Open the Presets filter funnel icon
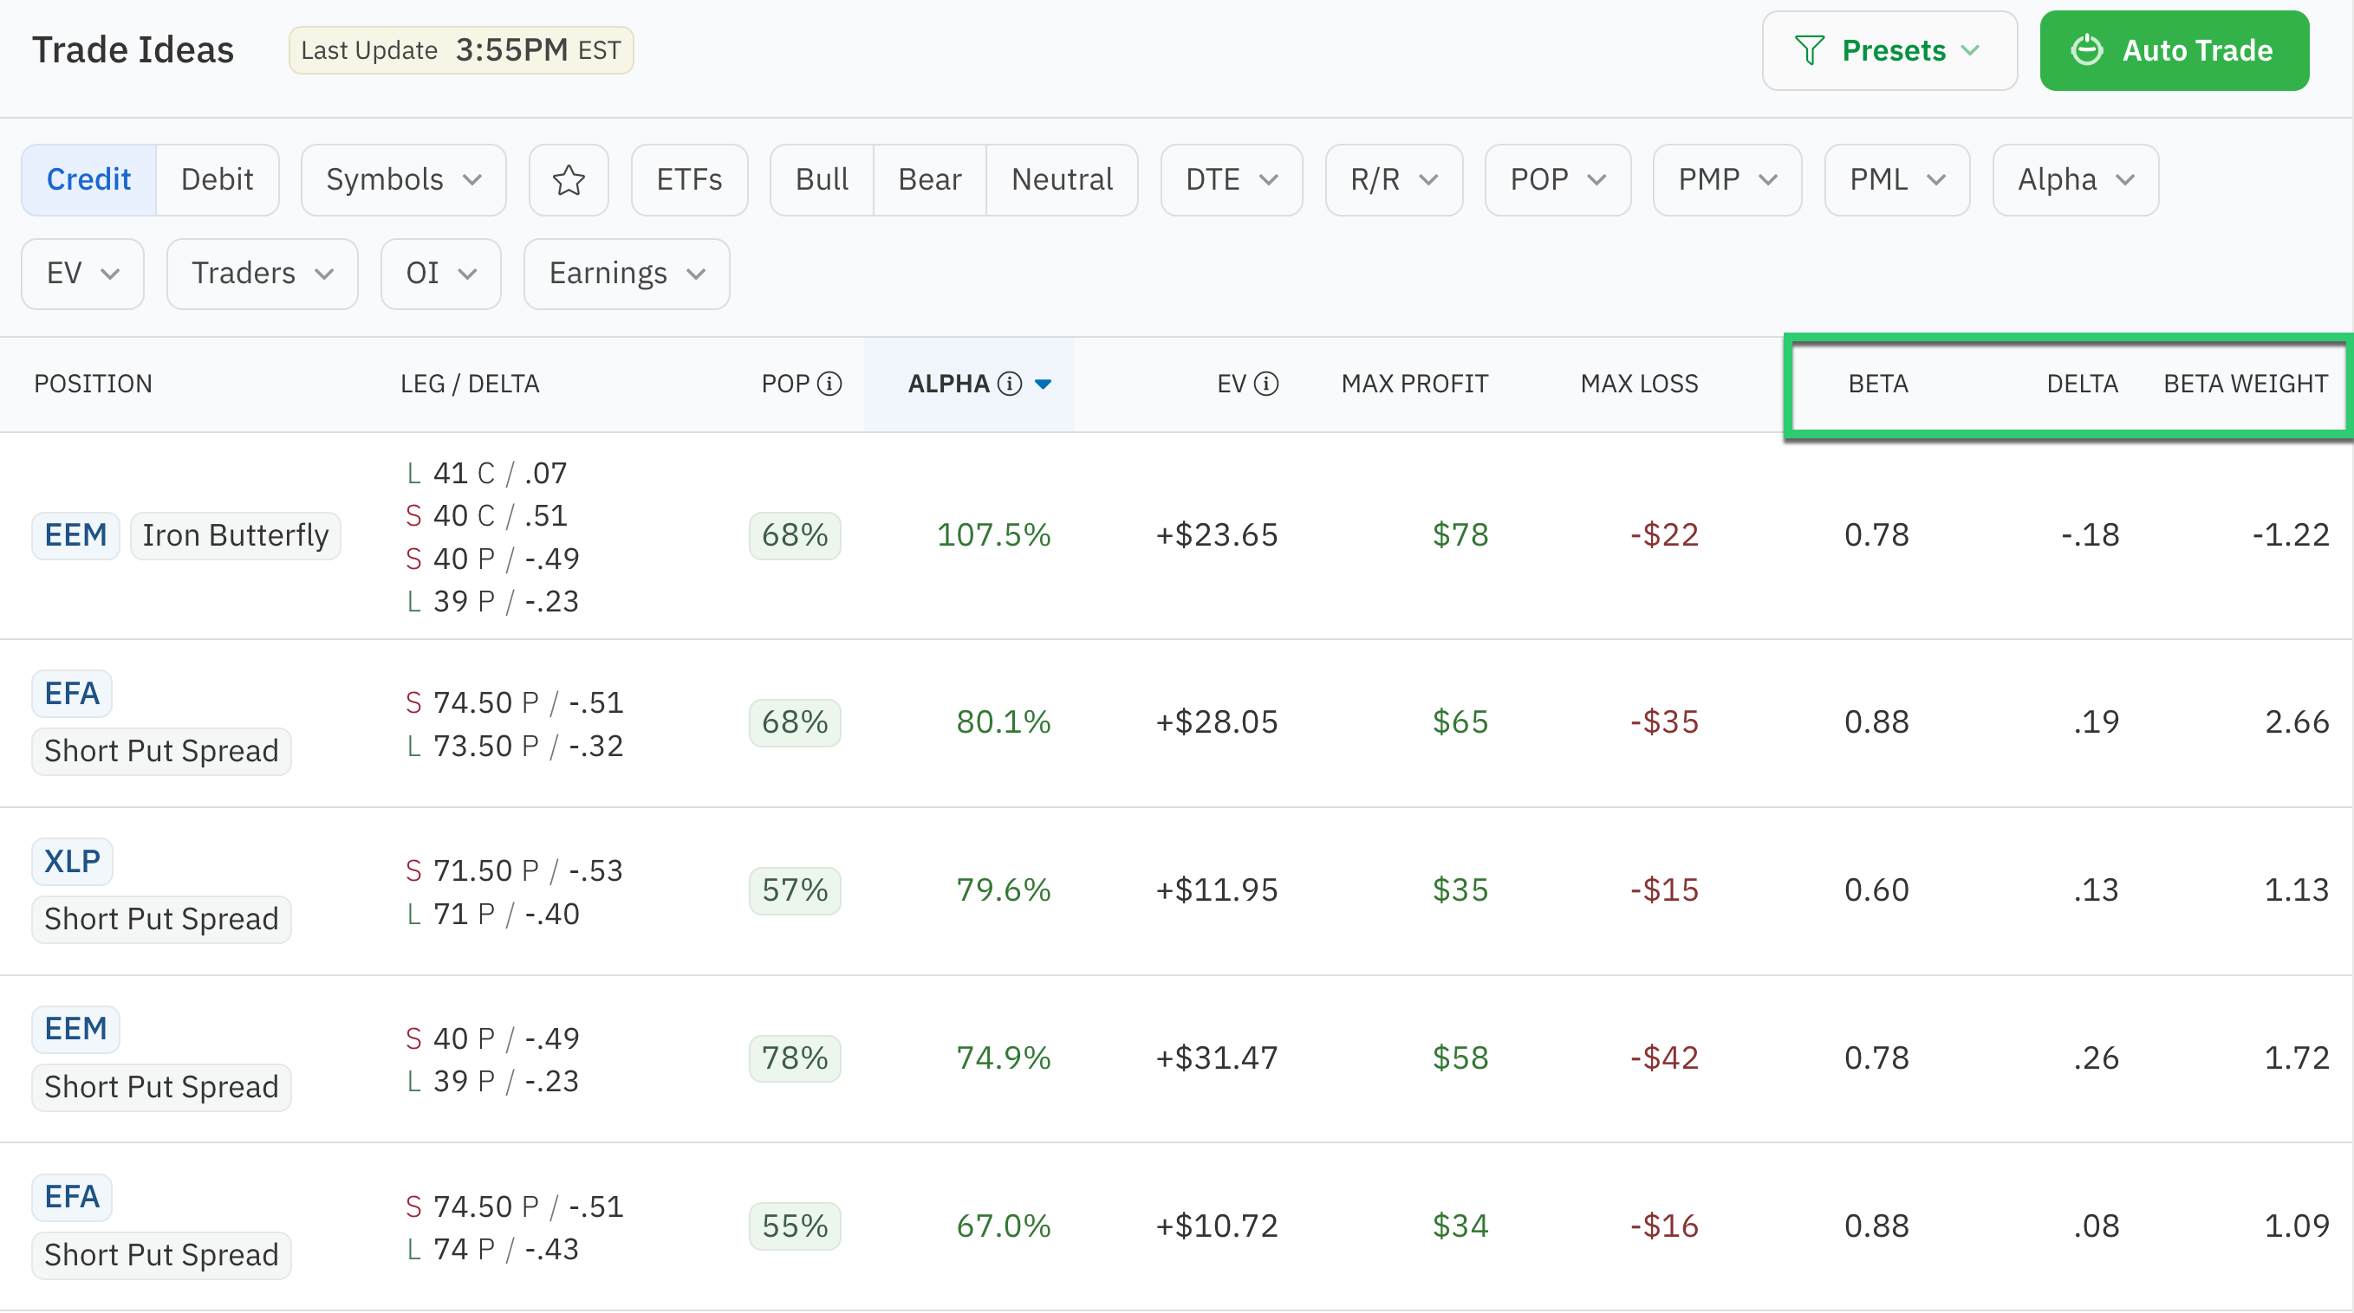Viewport: 2354px width, 1313px height. [1811, 50]
